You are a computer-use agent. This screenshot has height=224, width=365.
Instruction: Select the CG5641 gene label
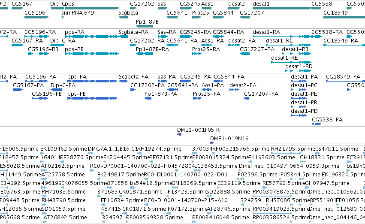click(x=177, y=12)
